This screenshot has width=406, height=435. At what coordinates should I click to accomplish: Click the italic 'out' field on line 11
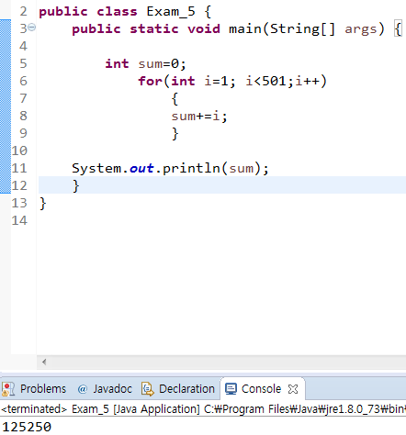141,169
